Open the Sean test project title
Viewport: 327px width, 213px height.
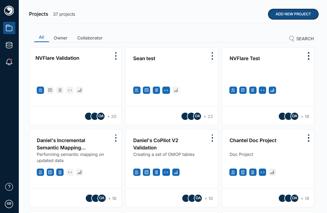tap(144, 58)
